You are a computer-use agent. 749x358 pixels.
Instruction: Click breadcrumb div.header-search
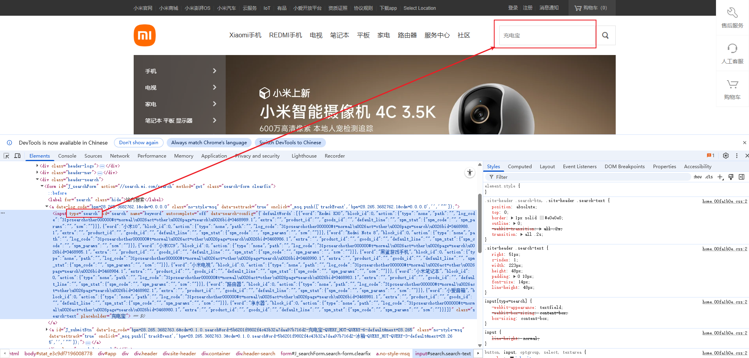(x=256, y=354)
